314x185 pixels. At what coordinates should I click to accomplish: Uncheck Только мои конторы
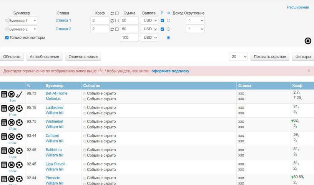7,38
